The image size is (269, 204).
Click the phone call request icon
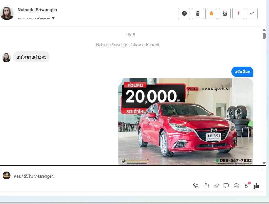(x=196, y=186)
